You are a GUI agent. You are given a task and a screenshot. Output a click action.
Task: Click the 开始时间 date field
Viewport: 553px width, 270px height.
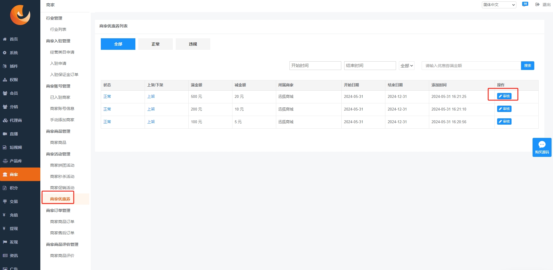click(315, 66)
